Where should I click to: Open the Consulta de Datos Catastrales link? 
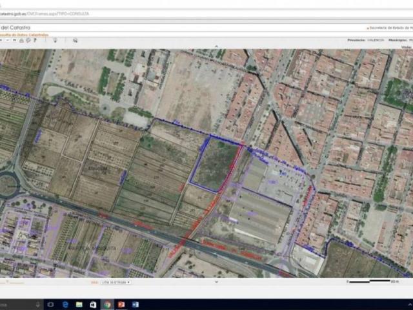click(x=24, y=35)
